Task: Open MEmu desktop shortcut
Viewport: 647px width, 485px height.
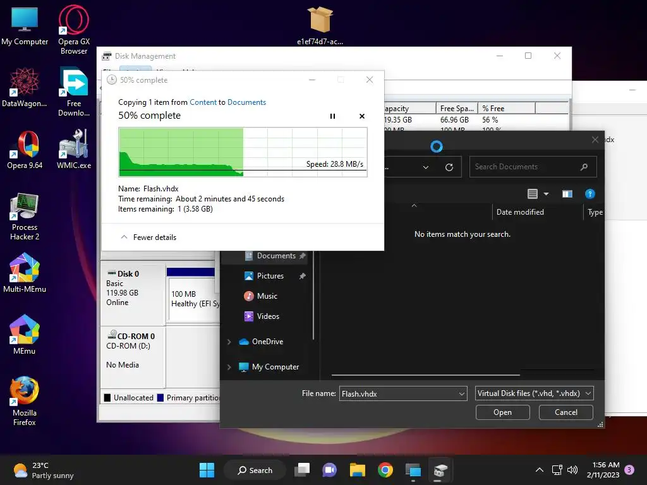Action: tap(25, 335)
